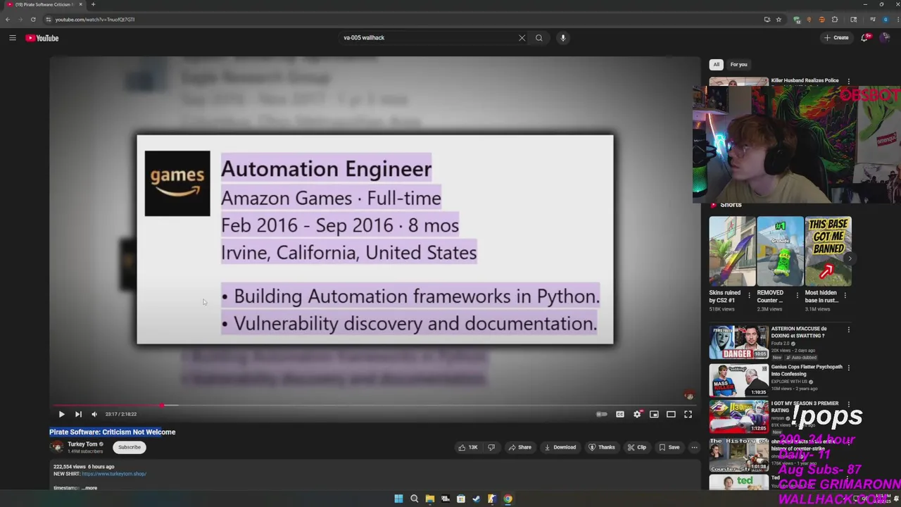Open options for REMOVED Counter short
This screenshot has width=901, height=507.
point(797,295)
